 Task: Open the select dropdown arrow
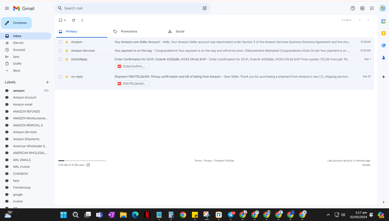65,20
